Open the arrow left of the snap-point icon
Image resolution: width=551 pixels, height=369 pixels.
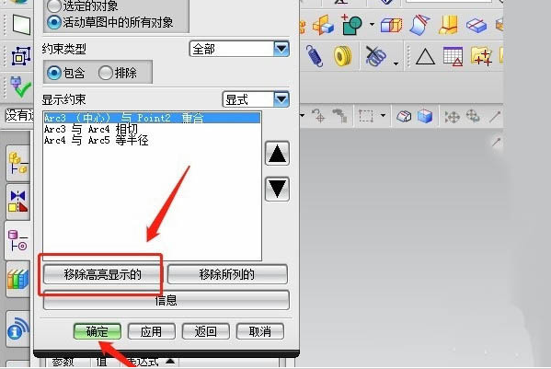click(303, 115)
